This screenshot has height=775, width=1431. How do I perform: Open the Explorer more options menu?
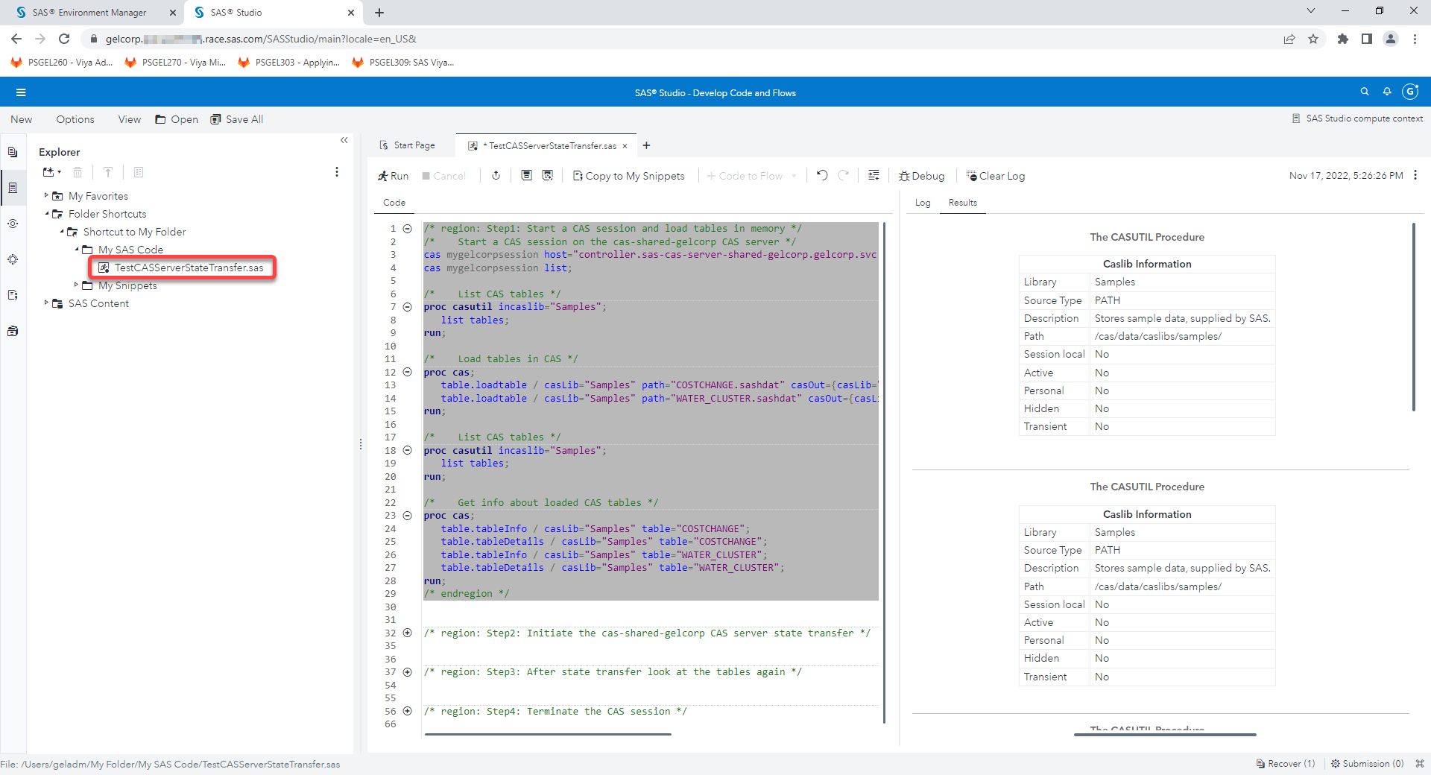pos(337,172)
